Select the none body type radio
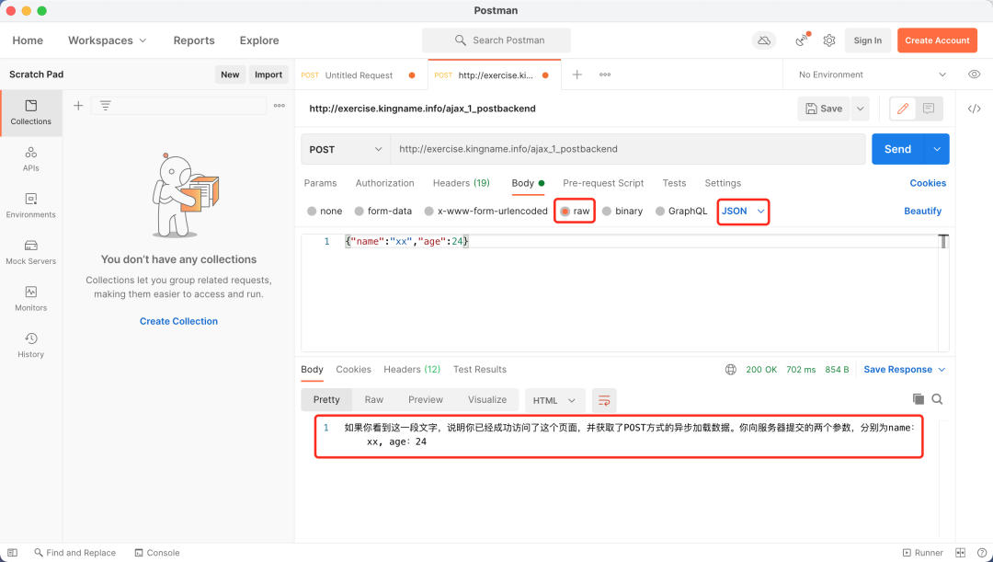Image resolution: width=993 pixels, height=562 pixels. pyautogui.click(x=312, y=211)
